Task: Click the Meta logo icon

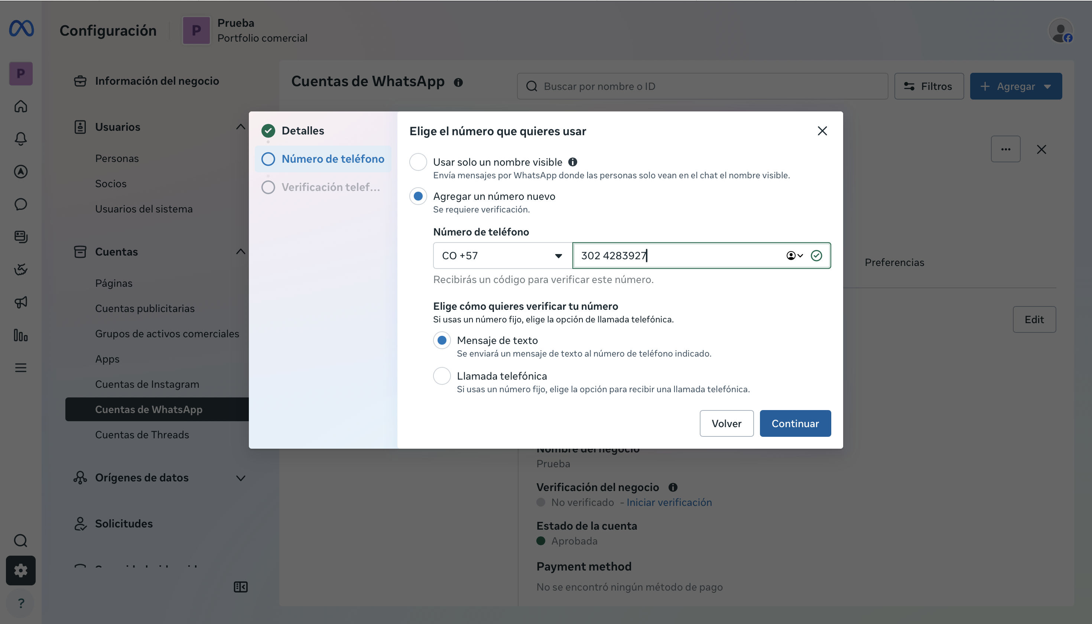Action: click(x=22, y=29)
